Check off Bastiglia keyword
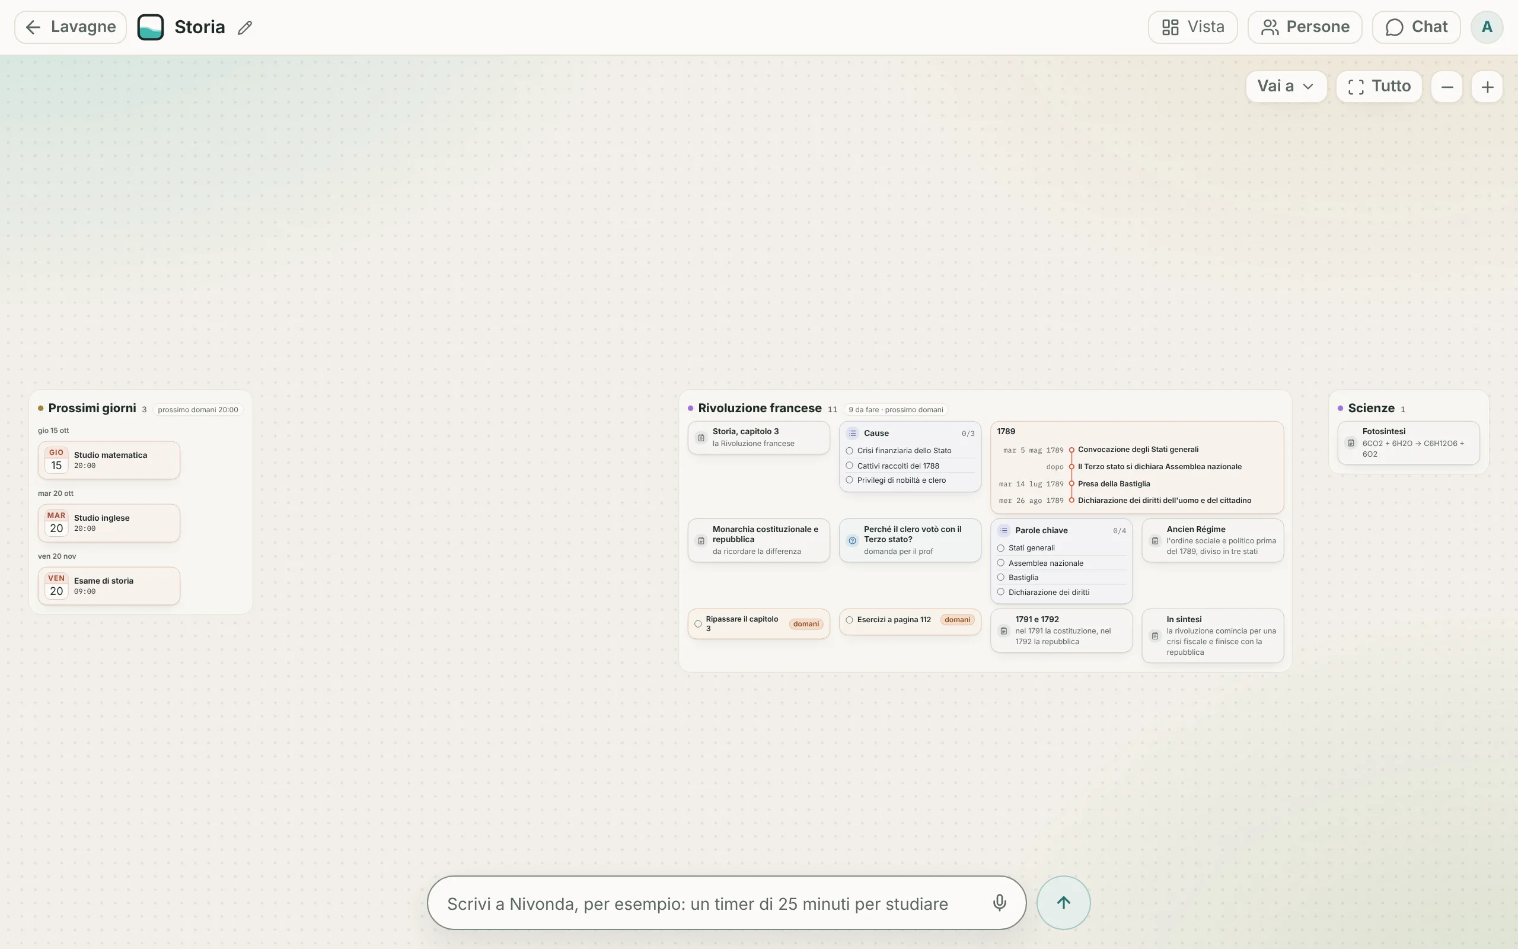The image size is (1518, 949). pos(1000,578)
